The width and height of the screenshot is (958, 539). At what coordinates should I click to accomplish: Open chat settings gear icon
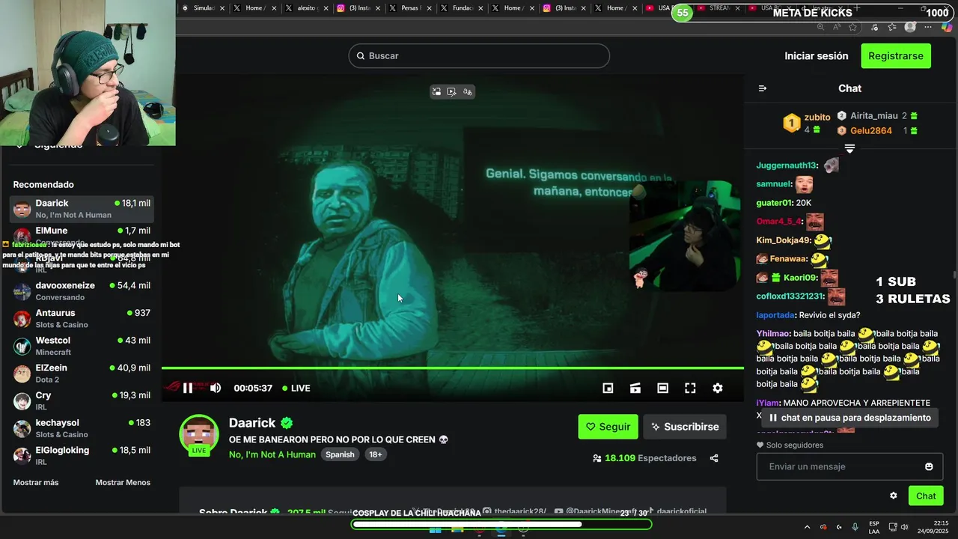[x=893, y=496]
